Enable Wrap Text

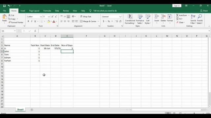[x=86, y=17]
